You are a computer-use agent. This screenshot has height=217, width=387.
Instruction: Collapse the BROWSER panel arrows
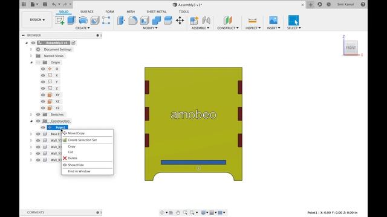click(23, 36)
